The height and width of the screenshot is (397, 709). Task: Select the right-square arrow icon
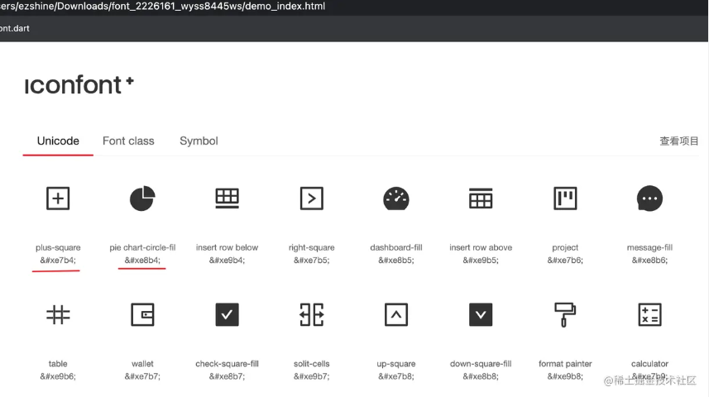click(x=311, y=198)
